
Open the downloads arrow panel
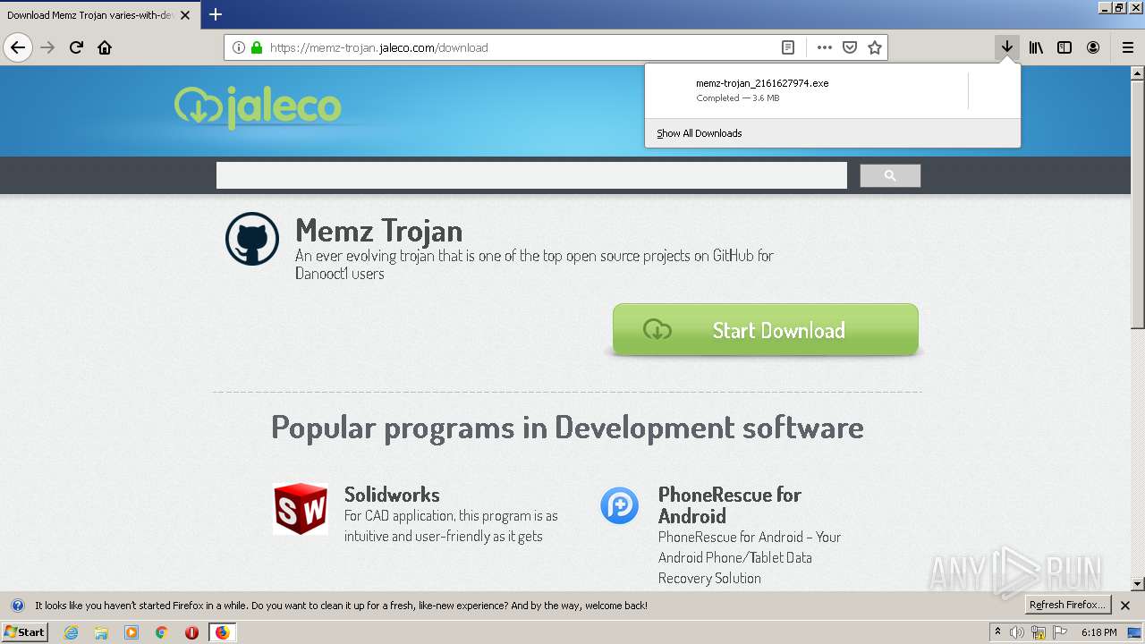point(1007,47)
